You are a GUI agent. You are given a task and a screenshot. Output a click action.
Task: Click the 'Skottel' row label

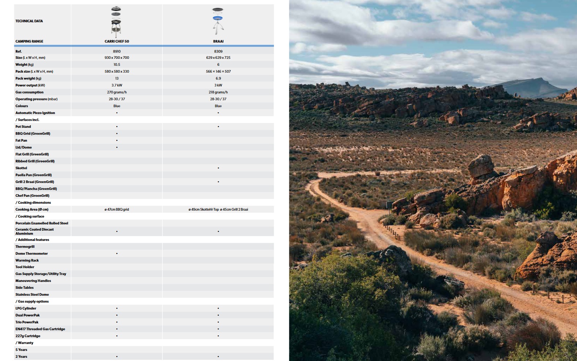[x=21, y=168]
